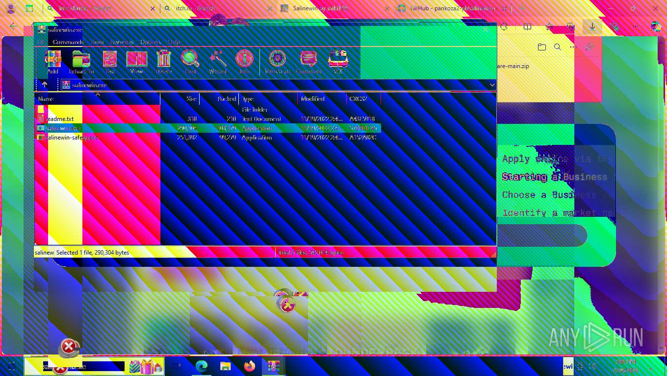Open the Favorites menu
This screenshot has height=376, width=667.
click(x=122, y=42)
